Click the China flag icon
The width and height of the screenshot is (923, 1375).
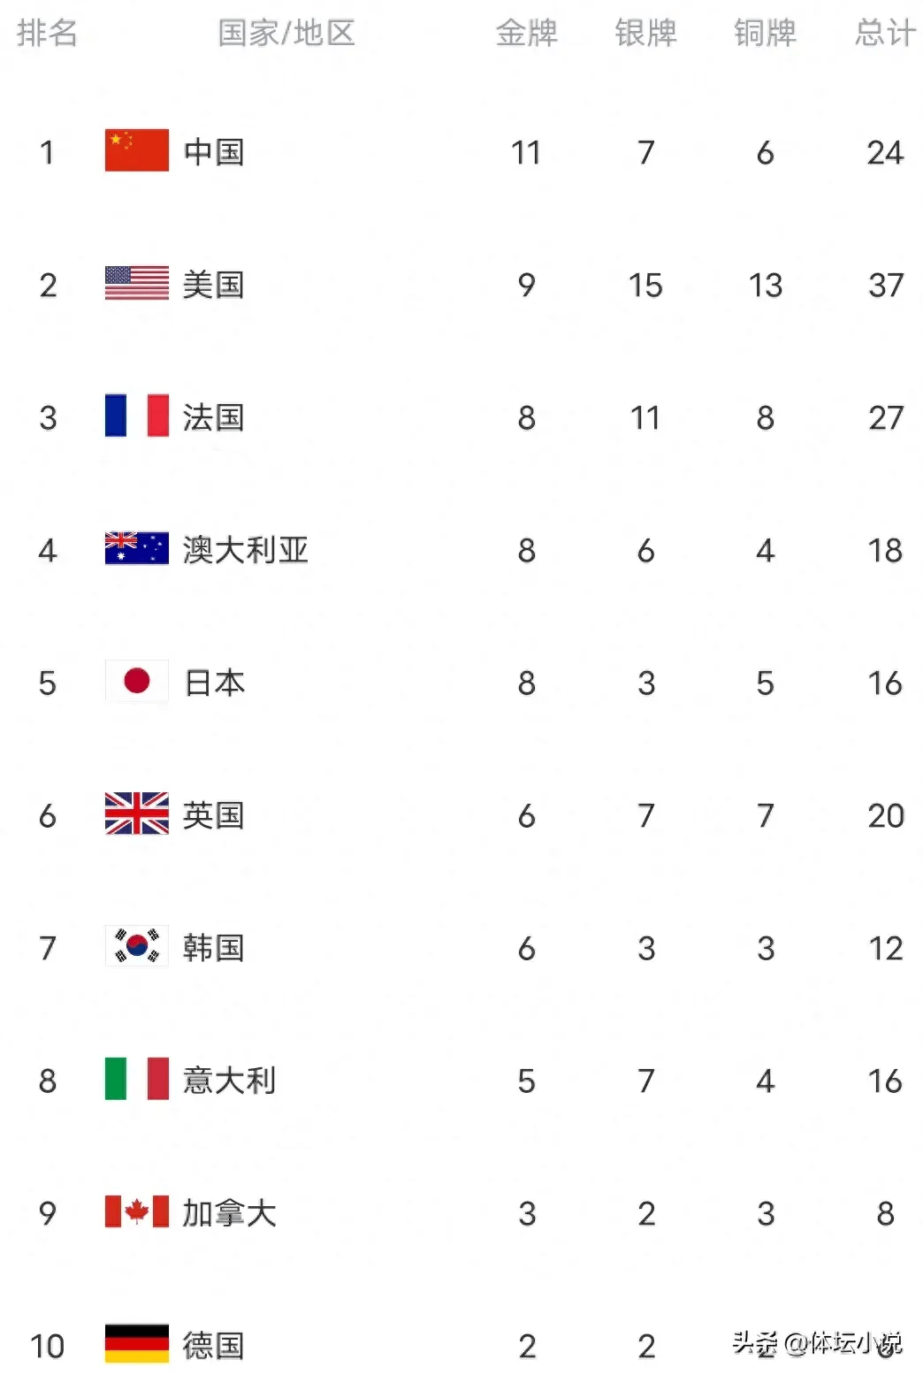(x=136, y=150)
